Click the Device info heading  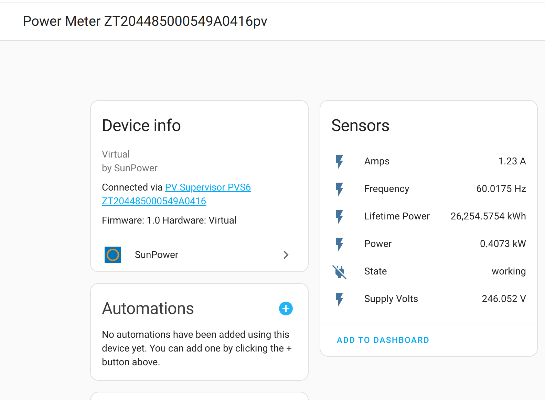pyautogui.click(x=141, y=126)
